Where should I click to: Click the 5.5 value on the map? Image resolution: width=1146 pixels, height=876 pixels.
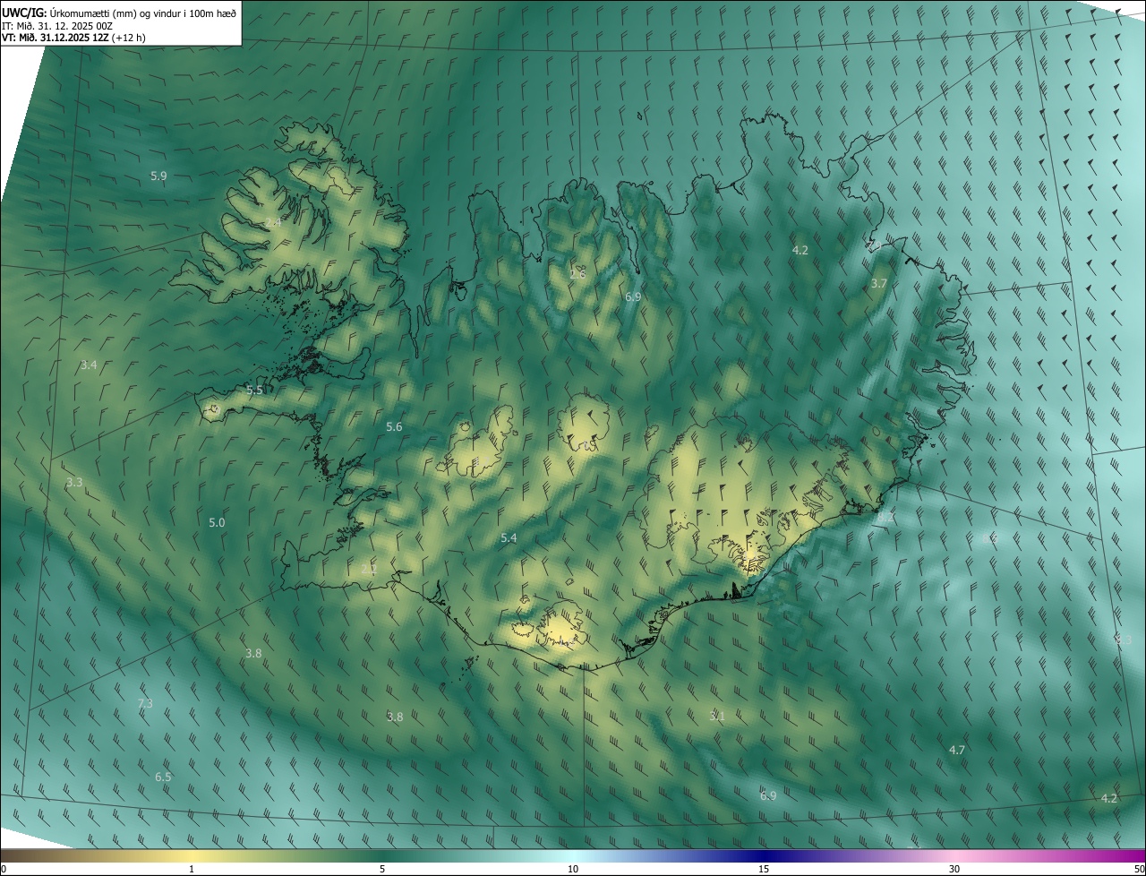pyautogui.click(x=255, y=390)
